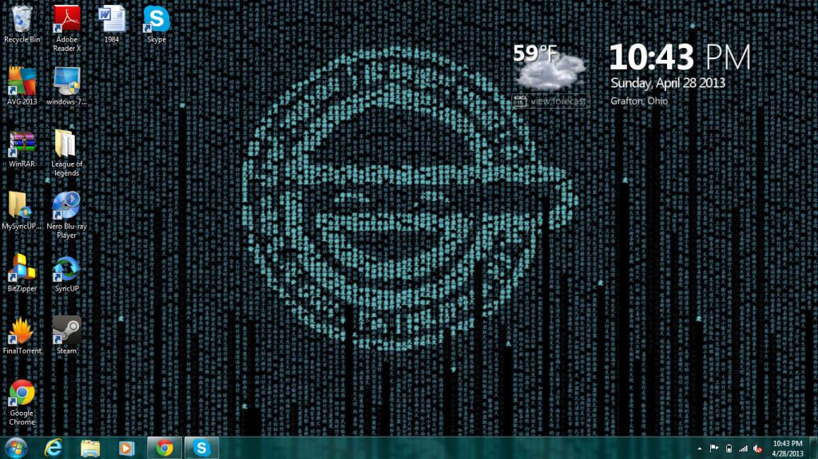This screenshot has width=818, height=459.
Task: Select the Google Chrome desktop shortcut
Action: click(x=22, y=402)
